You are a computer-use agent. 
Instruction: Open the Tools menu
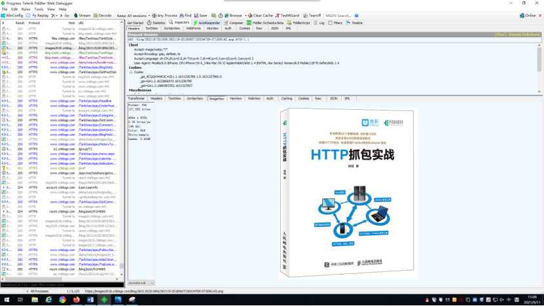39,9
